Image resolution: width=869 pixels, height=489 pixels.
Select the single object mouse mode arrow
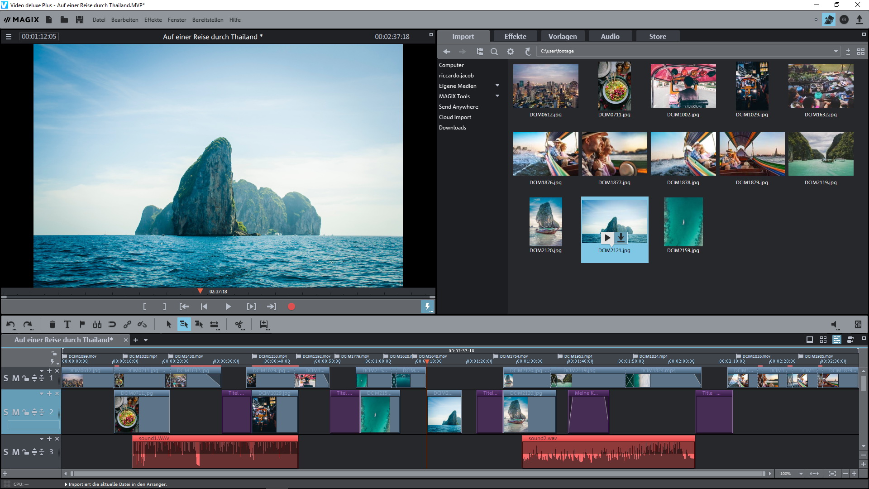(x=169, y=324)
